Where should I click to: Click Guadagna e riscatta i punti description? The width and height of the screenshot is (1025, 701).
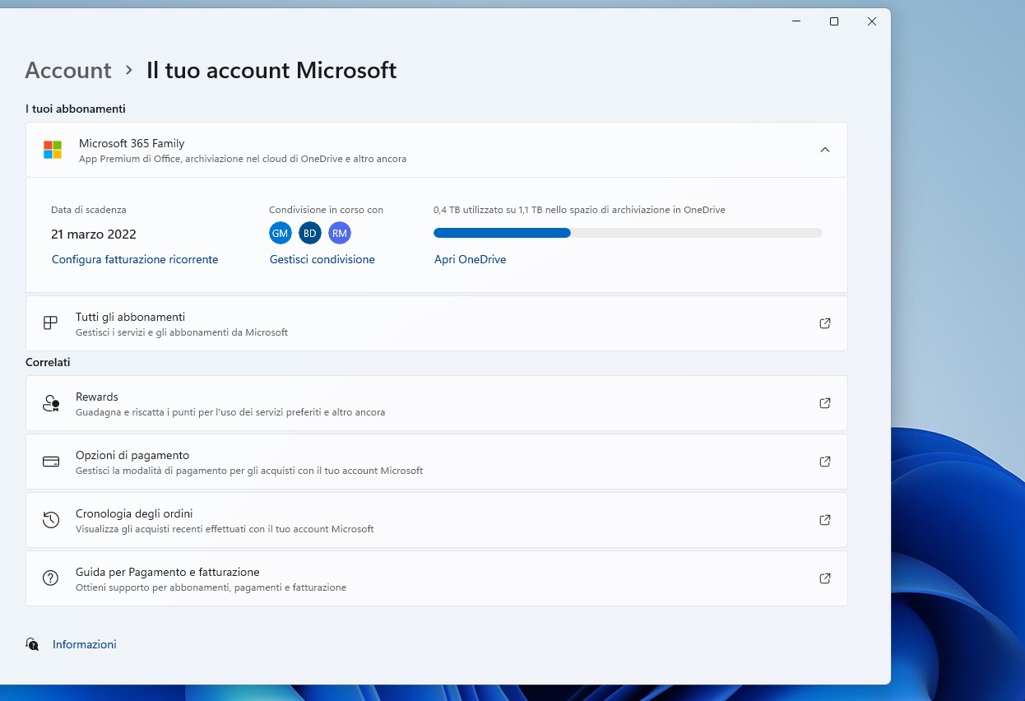pos(230,412)
